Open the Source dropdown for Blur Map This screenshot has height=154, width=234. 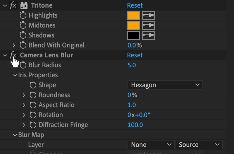tap(199, 145)
